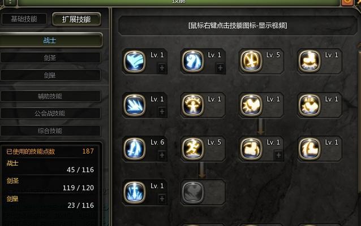Open the 辅助技能 category
This screenshot has width=361, height=226.
coord(50,96)
